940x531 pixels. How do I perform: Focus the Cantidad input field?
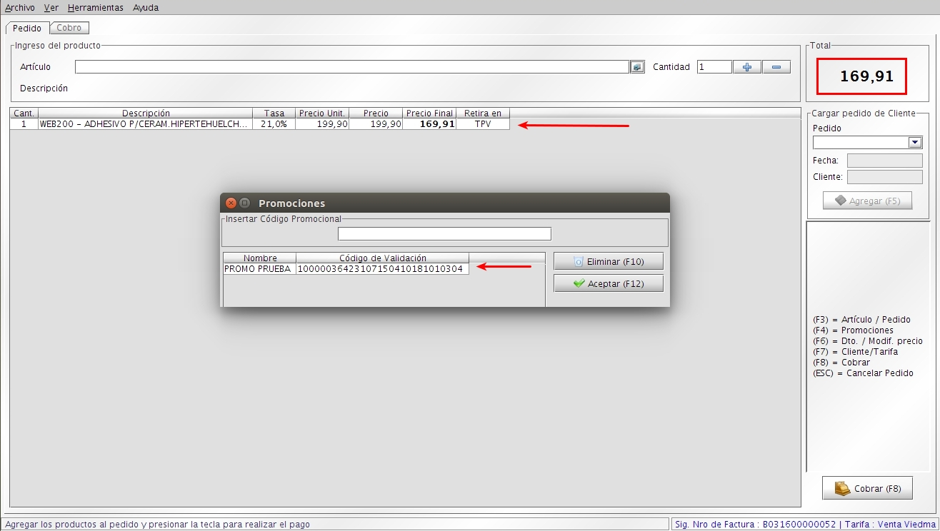(x=714, y=67)
